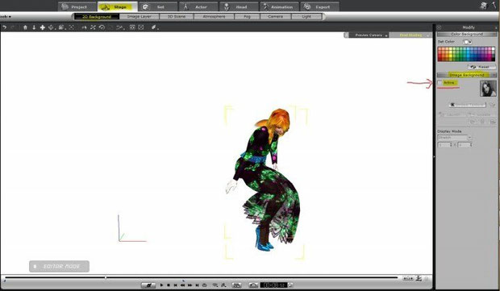
Task: Open the Set Color picker box
Action: point(467,42)
